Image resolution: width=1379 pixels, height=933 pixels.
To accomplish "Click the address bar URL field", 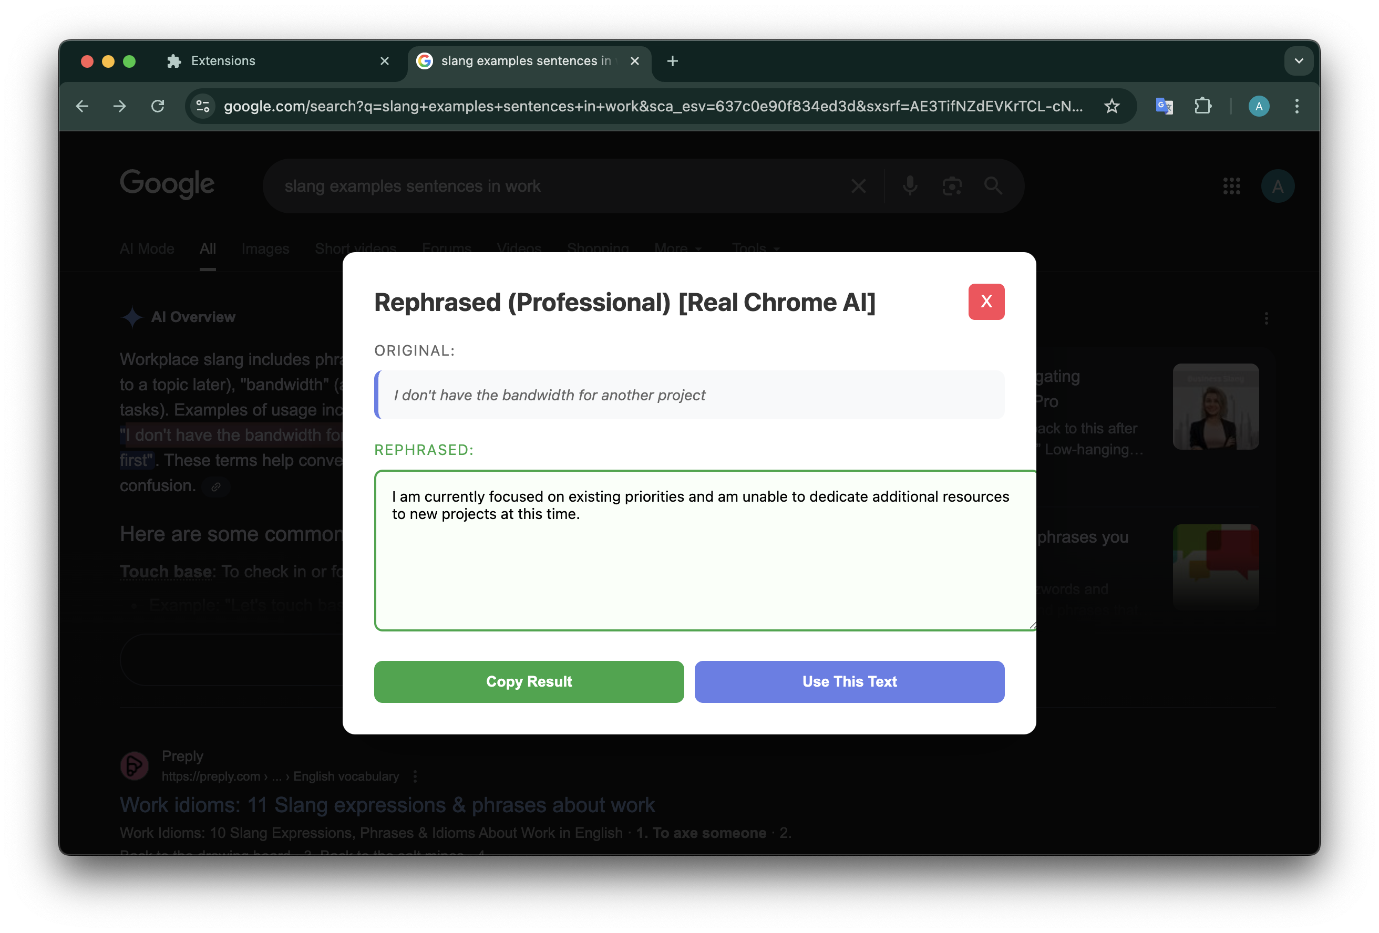I will (x=653, y=106).
